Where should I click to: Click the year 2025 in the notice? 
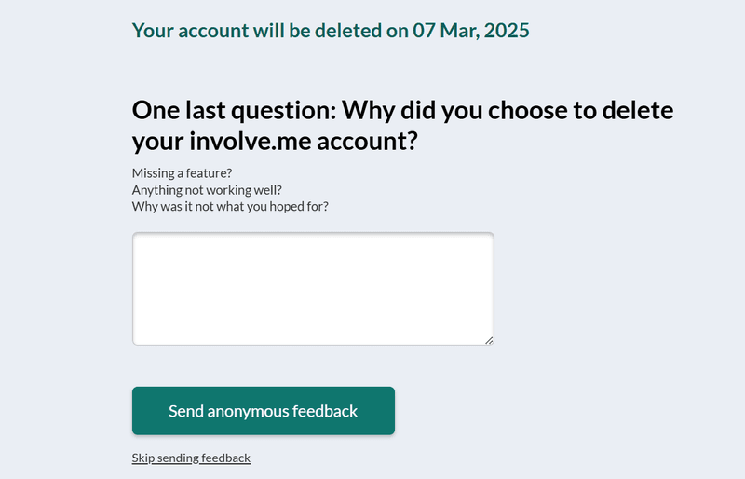[507, 31]
